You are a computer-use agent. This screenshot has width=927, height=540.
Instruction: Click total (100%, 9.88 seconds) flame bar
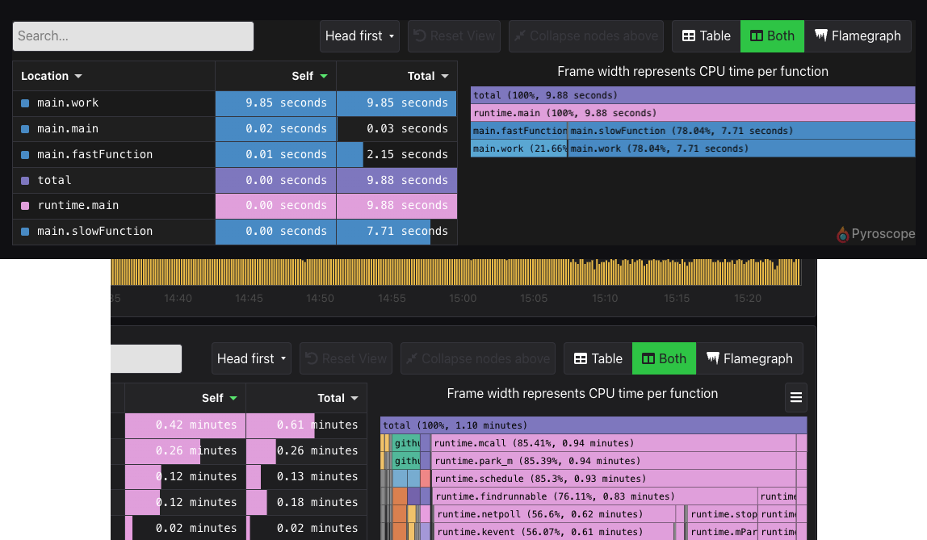(x=693, y=95)
